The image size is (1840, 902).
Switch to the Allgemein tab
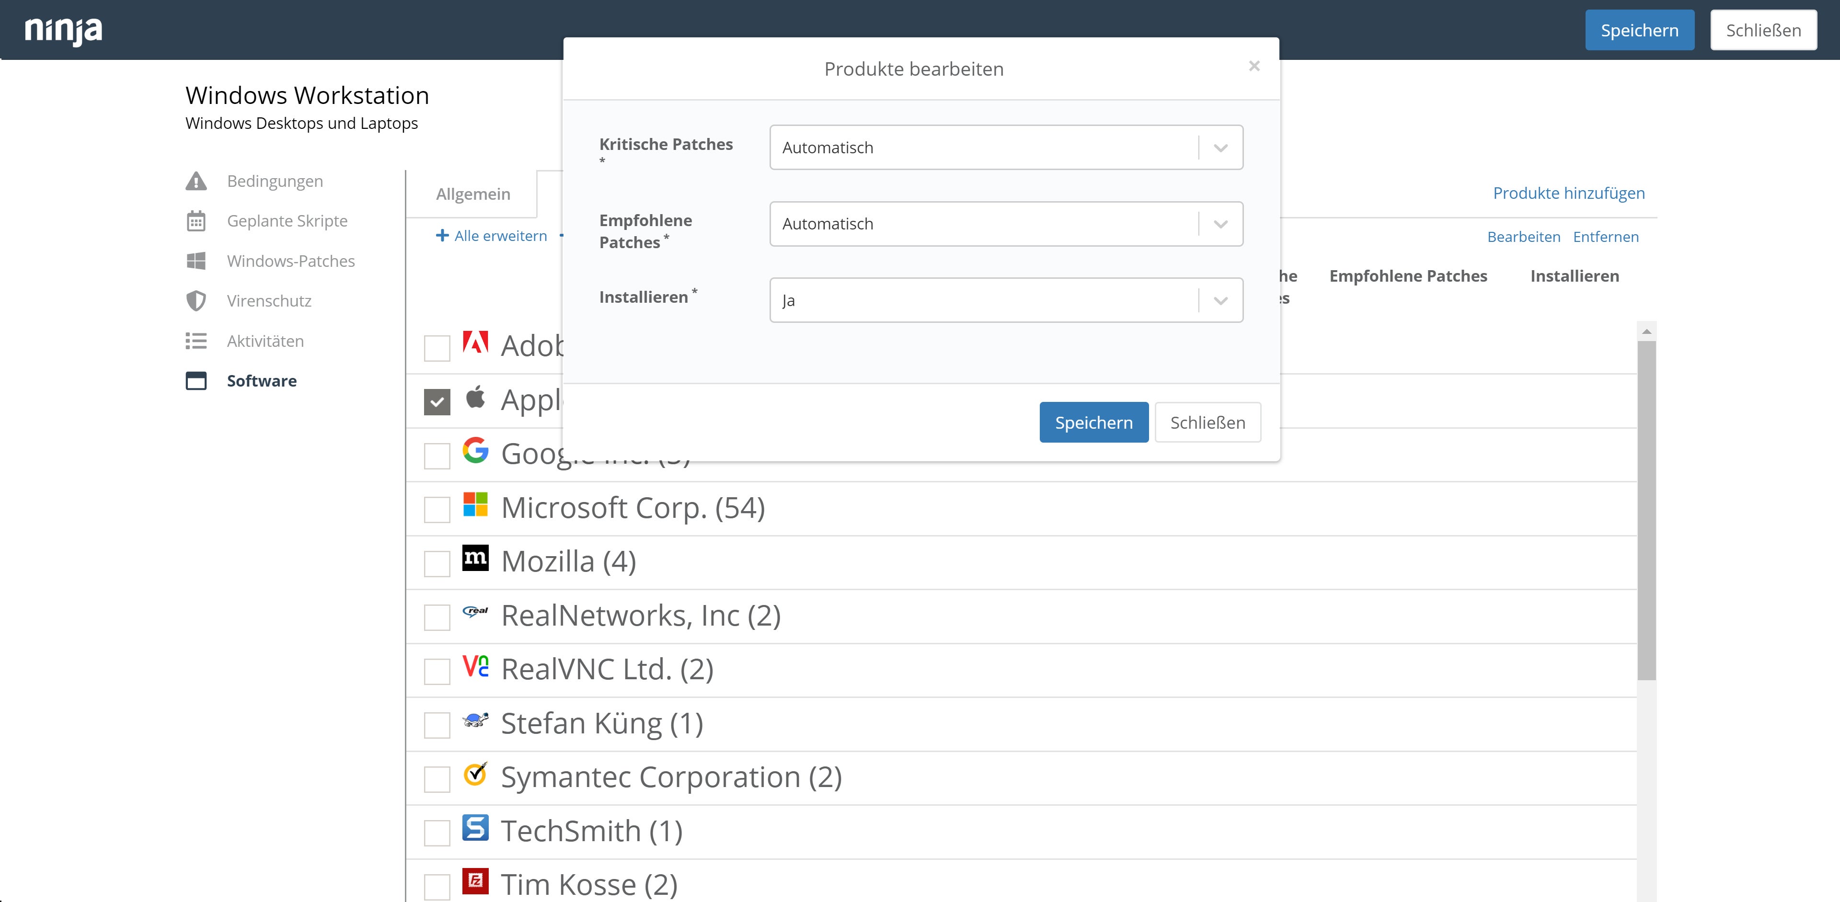[473, 194]
